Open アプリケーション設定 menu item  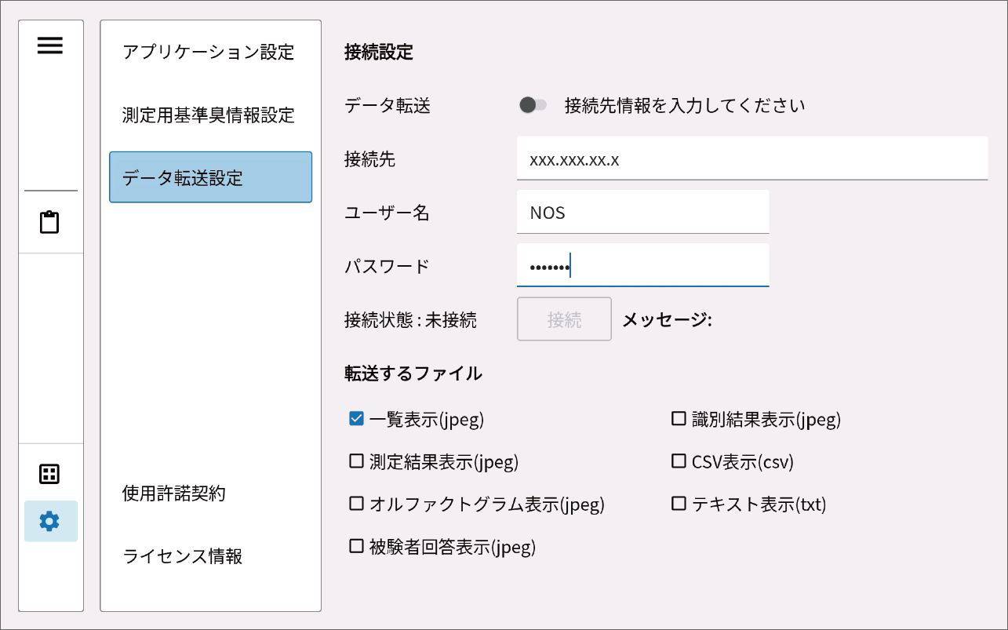click(209, 52)
